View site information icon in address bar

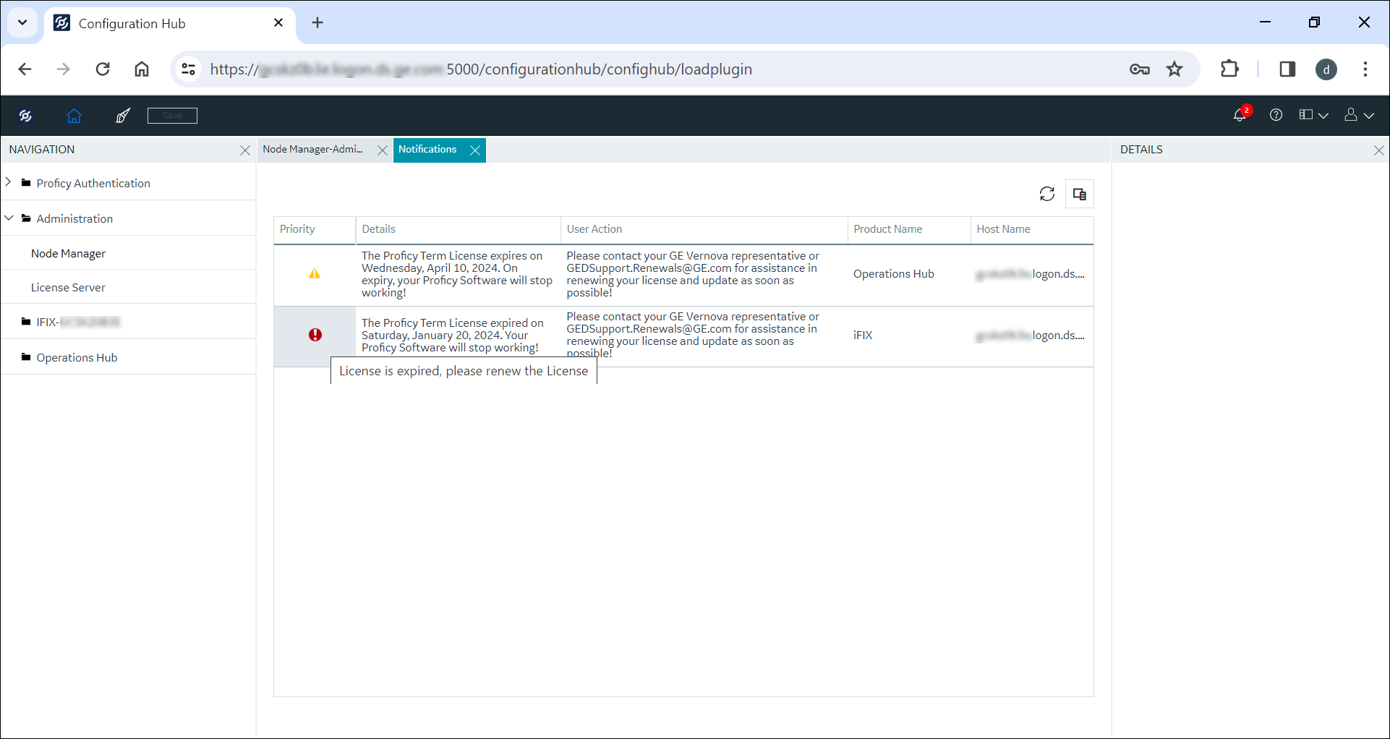click(189, 69)
